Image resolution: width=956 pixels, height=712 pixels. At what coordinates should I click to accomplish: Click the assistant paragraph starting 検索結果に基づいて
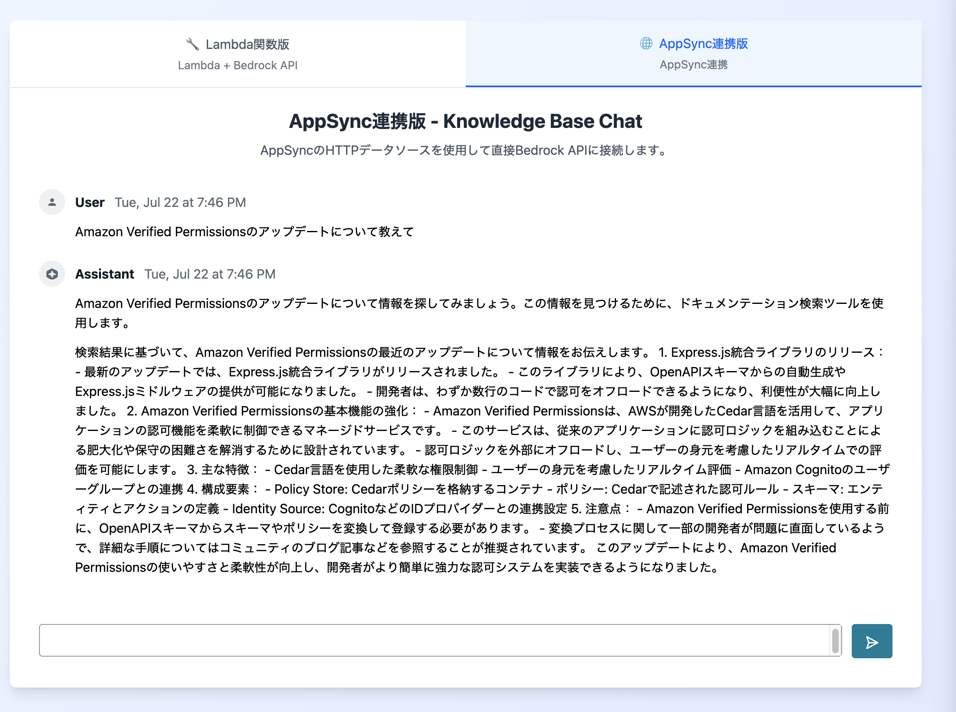coord(482,459)
